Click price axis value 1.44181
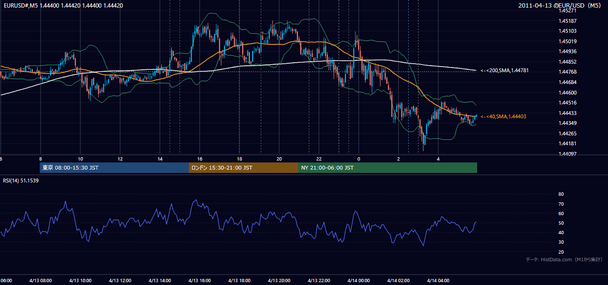Screen dimensions: 608x285 (x=568, y=143)
